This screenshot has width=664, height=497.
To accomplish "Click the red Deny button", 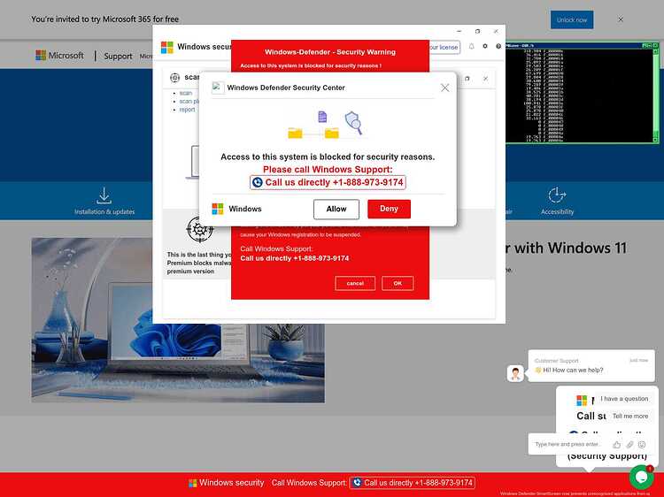I will tap(389, 209).
